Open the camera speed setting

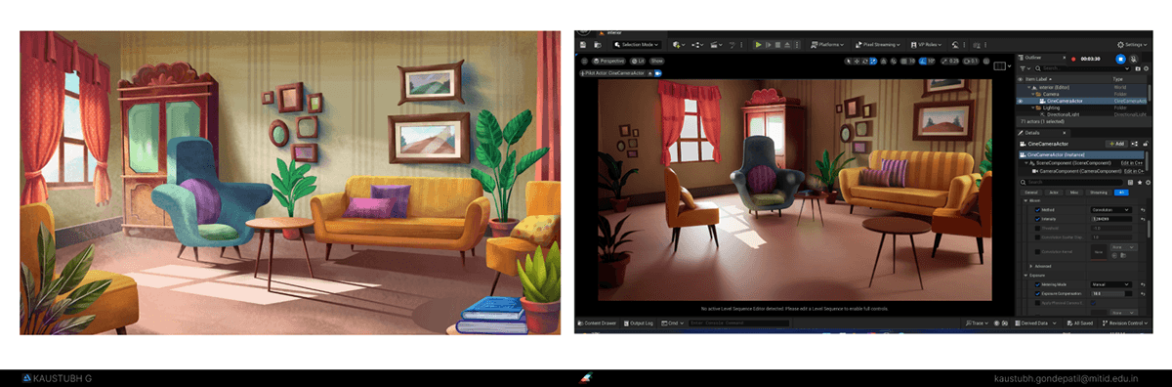coord(971,62)
